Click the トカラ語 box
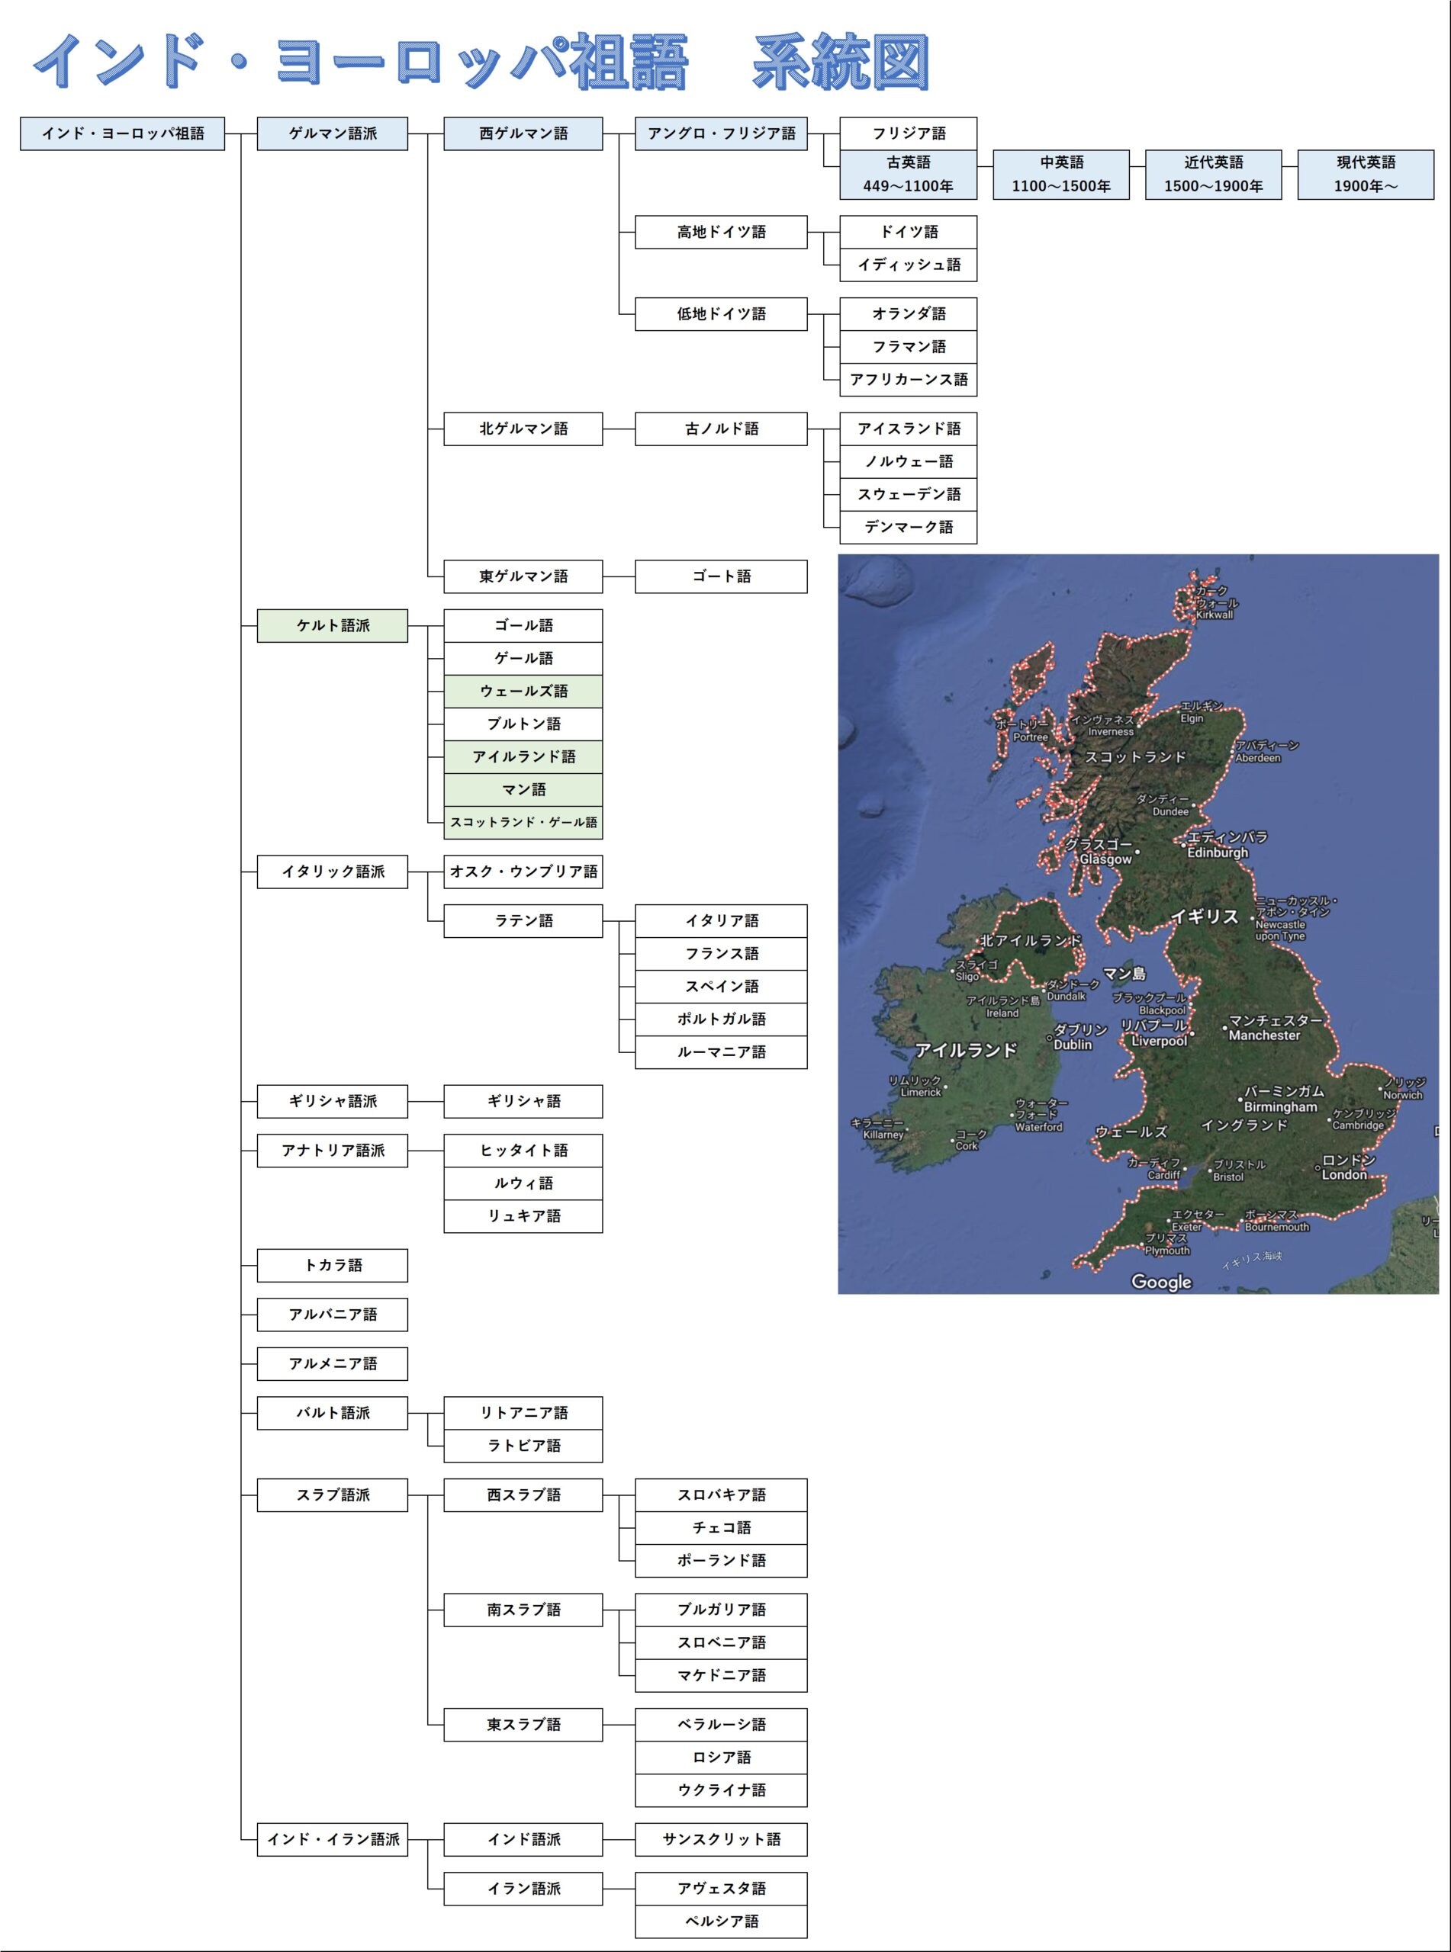This screenshot has width=1451, height=1952. pos(332,1266)
